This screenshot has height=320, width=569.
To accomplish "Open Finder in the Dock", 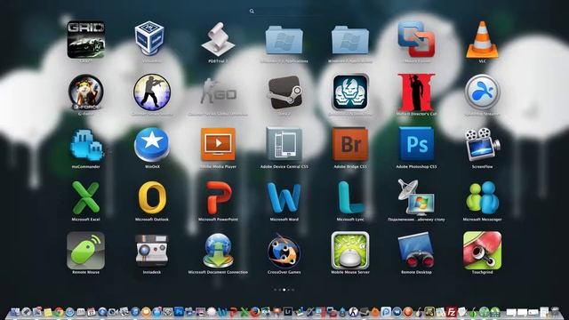I will [x=15, y=312].
